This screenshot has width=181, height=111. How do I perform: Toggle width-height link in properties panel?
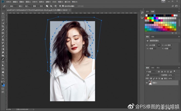159,45
